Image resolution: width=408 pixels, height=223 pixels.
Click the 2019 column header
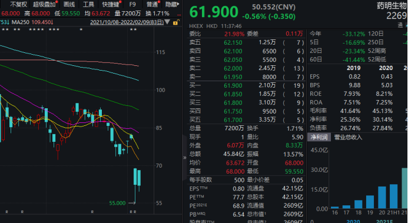354,68
